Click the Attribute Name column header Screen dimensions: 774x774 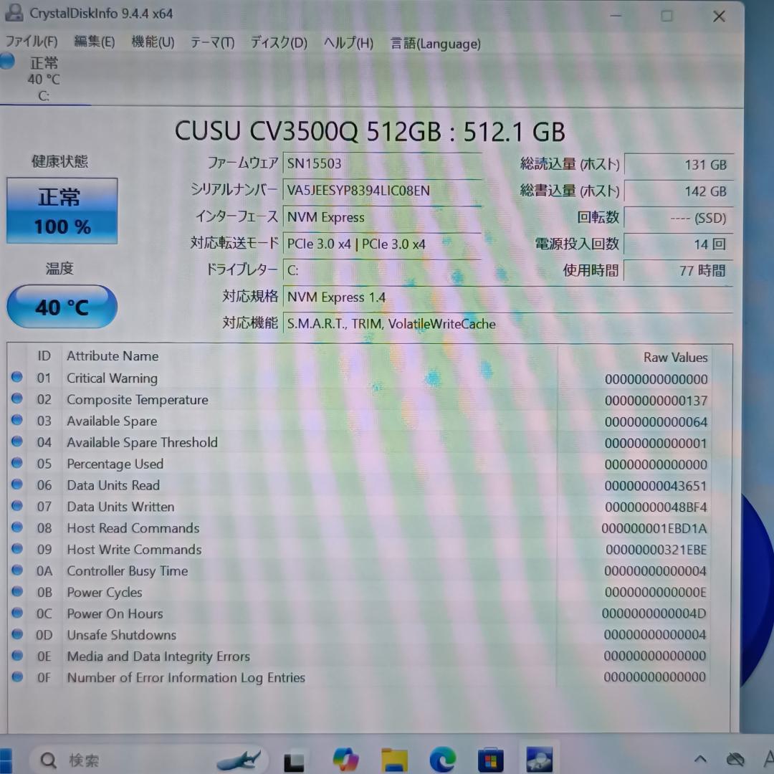113,356
